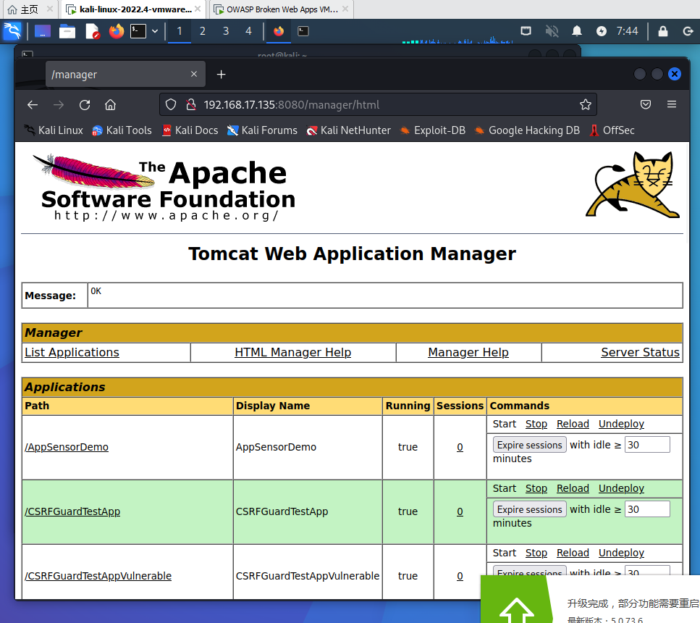Open the /CSRFGuardTestAppVulnerable path link
The image size is (700, 623).
point(98,576)
